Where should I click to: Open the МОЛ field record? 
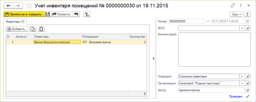[248, 28]
